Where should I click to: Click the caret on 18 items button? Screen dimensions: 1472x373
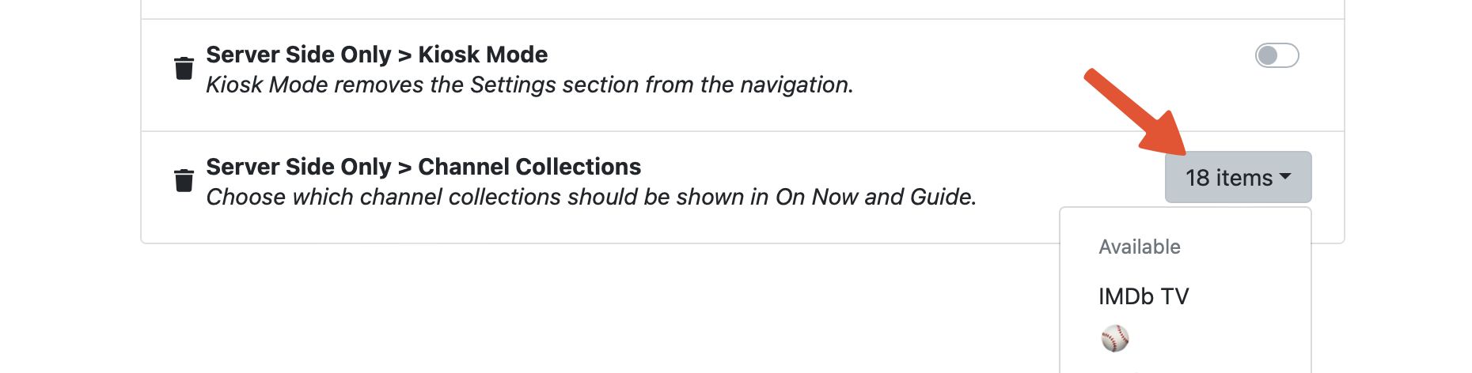click(x=1285, y=177)
